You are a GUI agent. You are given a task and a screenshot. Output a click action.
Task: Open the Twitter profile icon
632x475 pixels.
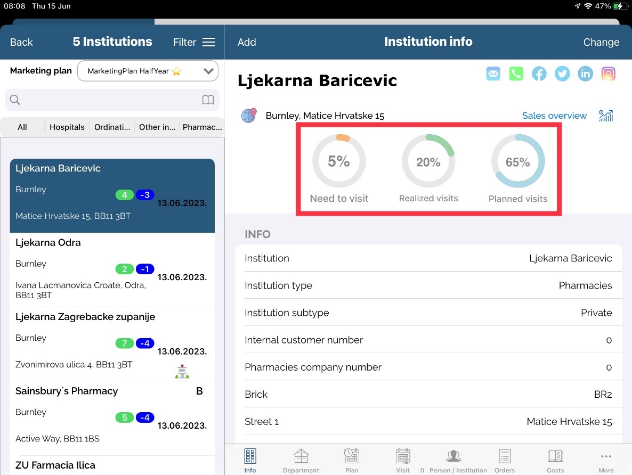point(562,74)
